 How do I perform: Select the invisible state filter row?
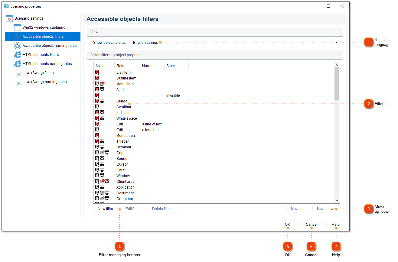point(173,95)
